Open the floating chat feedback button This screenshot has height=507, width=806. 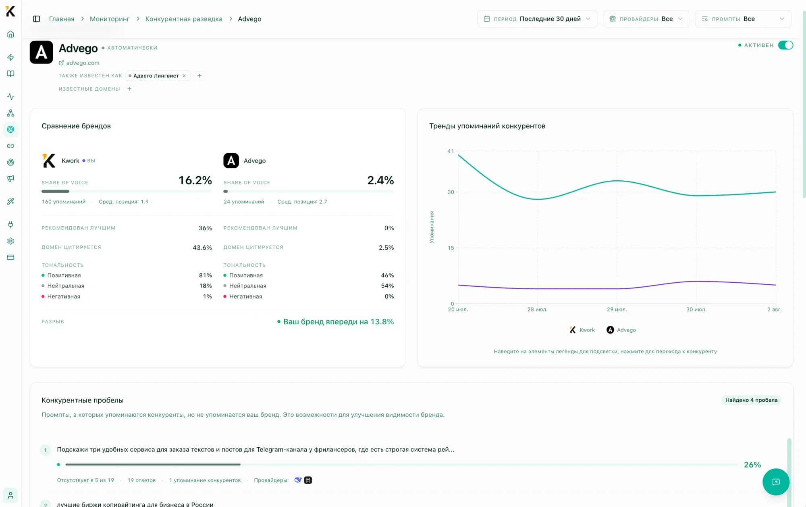776,482
